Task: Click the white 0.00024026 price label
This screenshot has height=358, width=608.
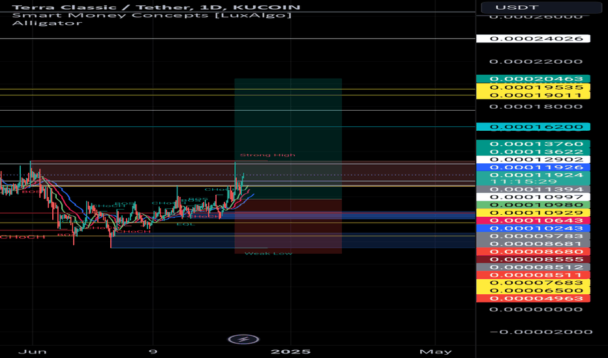Action: click(x=533, y=38)
